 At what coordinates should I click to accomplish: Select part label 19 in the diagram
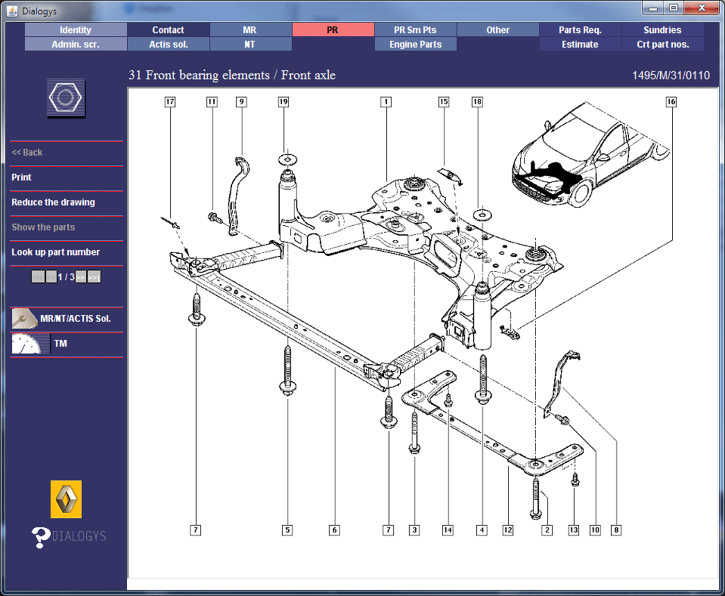tap(284, 102)
